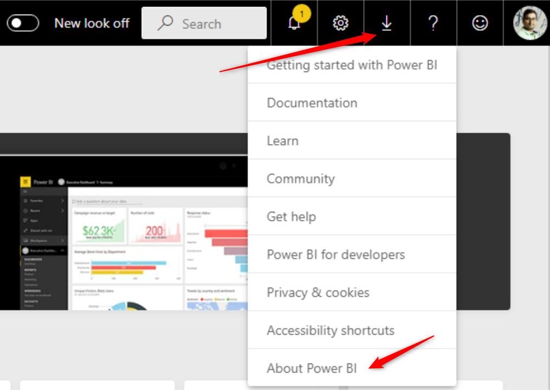Open the help question mark icon

[x=432, y=23]
